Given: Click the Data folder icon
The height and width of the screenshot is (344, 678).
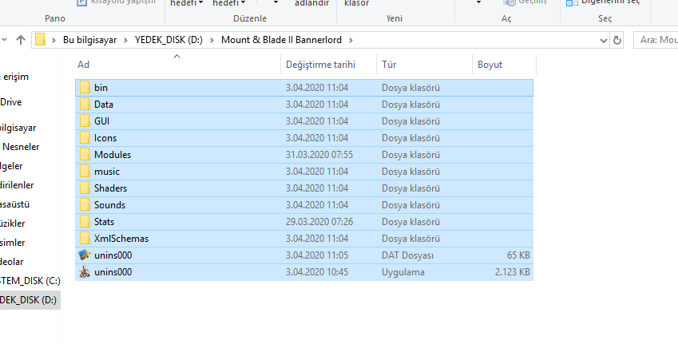Looking at the screenshot, I should point(85,105).
